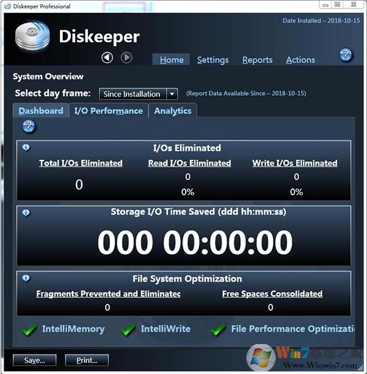Minimize the Diskeeper Professional window
Image resolution: width=367 pixels, height=374 pixels.
325,5
